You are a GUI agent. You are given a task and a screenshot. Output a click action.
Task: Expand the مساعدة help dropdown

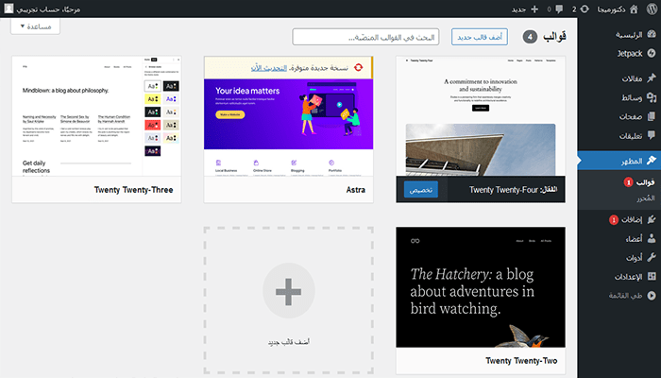42,26
